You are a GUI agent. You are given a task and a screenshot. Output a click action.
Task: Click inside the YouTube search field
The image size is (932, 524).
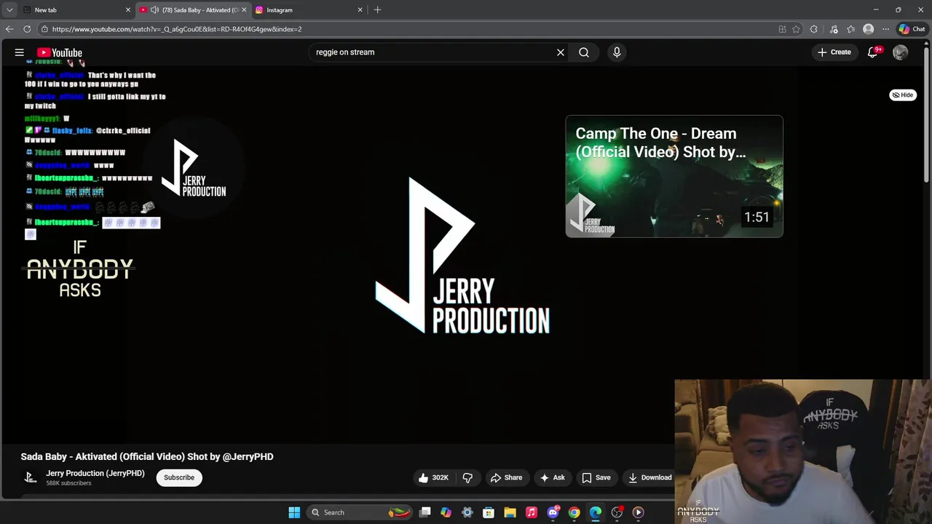(433, 52)
